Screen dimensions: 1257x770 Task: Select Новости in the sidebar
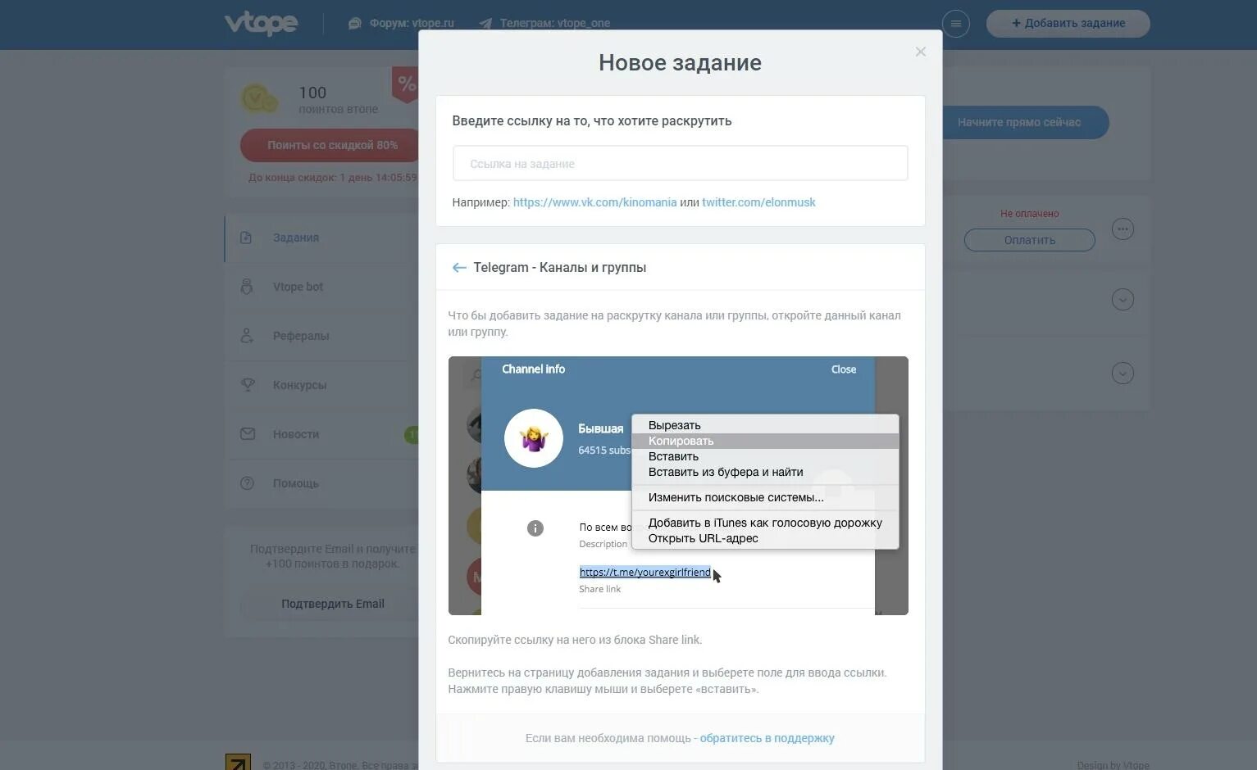[296, 434]
